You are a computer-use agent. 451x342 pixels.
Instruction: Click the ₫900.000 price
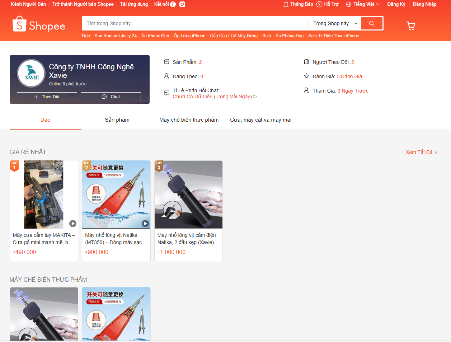coord(97,252)
